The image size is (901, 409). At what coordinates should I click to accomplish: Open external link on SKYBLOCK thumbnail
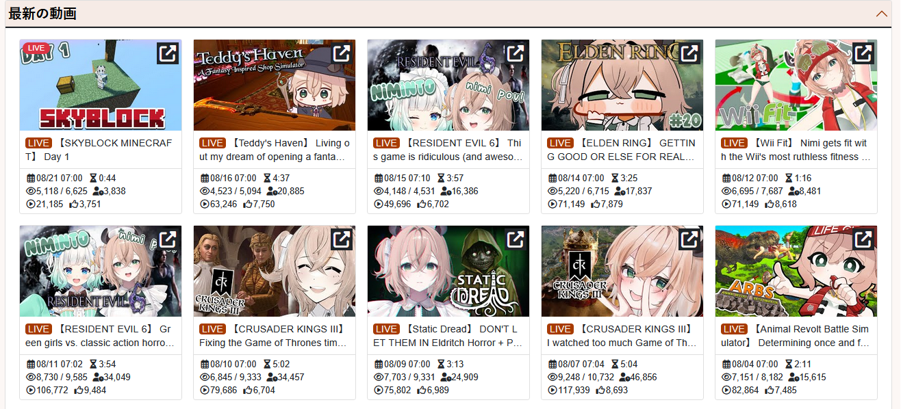point(168,53)
